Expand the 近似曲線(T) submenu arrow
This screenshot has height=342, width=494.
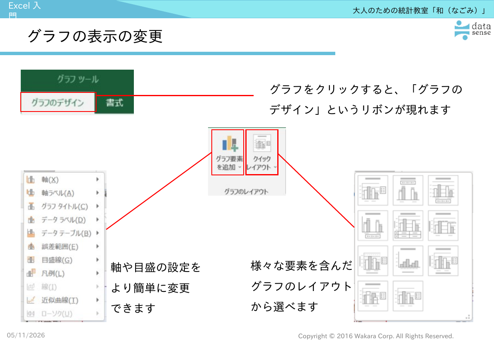click(x=98, y=300)
